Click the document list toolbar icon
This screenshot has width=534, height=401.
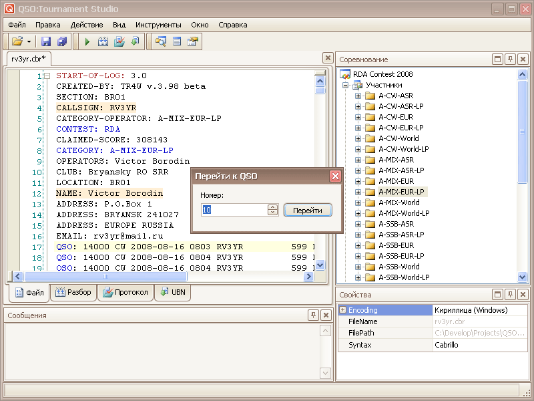point(177,41)
